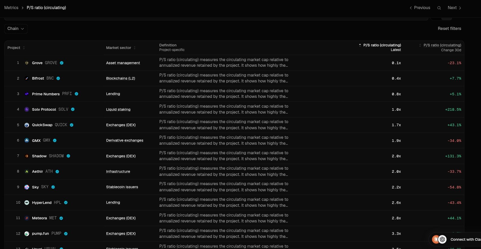
Task: Open Exchanges (DEX) link for QuickSwap
Action: 121,125
